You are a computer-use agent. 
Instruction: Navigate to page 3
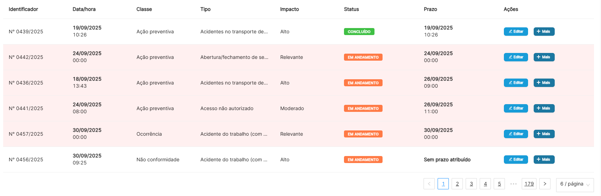point(471,184)
